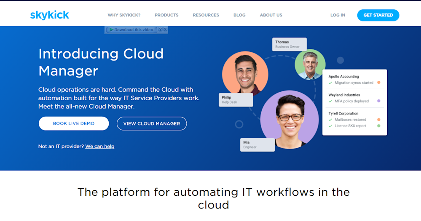
Task: Click the Weyland Industries heading
Action: point(344,95)
